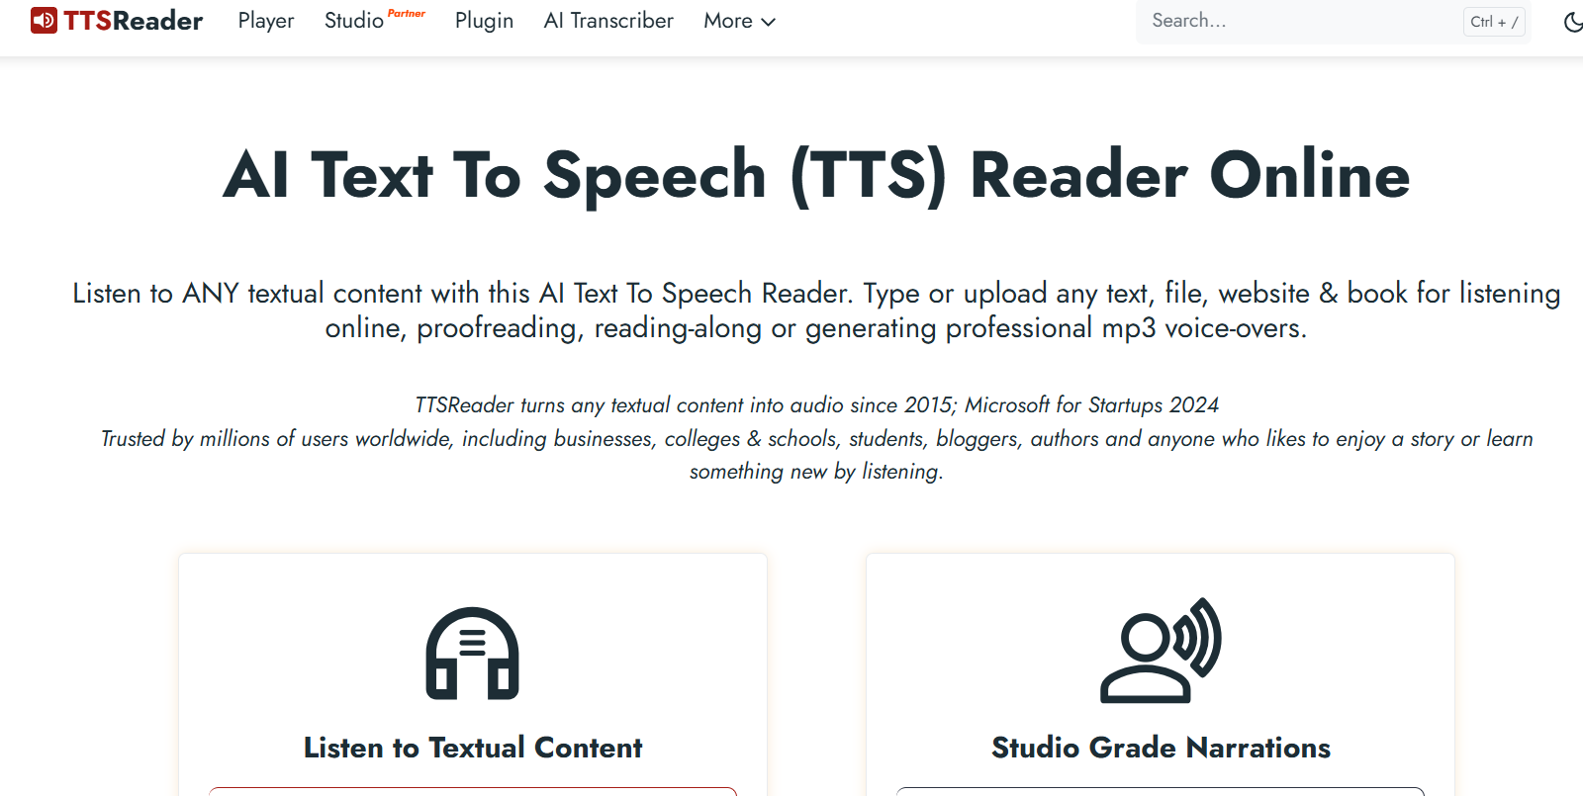Expand the More dropdown menu

pos(739,21)
